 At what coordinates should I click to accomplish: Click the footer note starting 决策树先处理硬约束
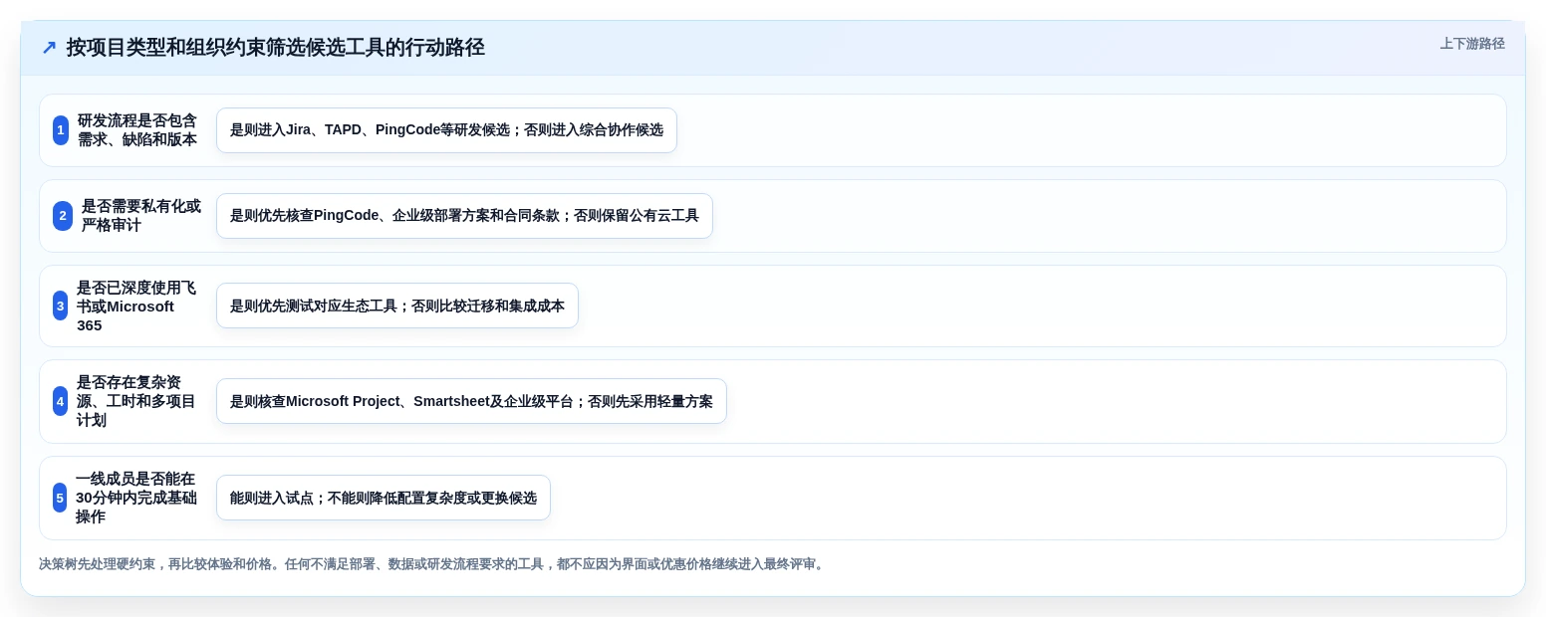pyautogui.click(x=432, y=564)
